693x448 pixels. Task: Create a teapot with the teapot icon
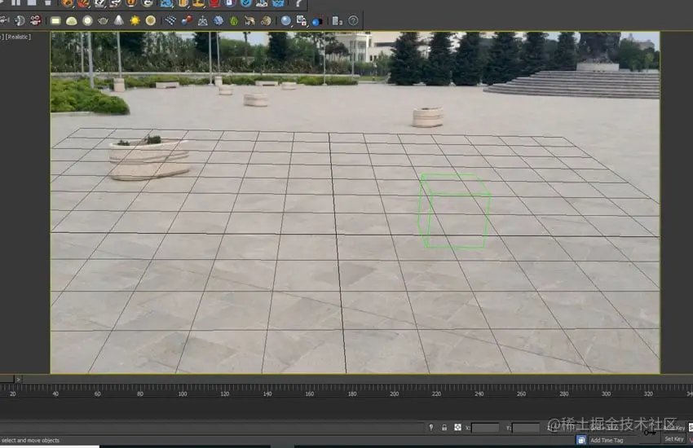(103, 20)
